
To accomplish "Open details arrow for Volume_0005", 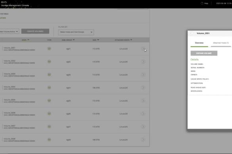I will [x=143, y=101].
